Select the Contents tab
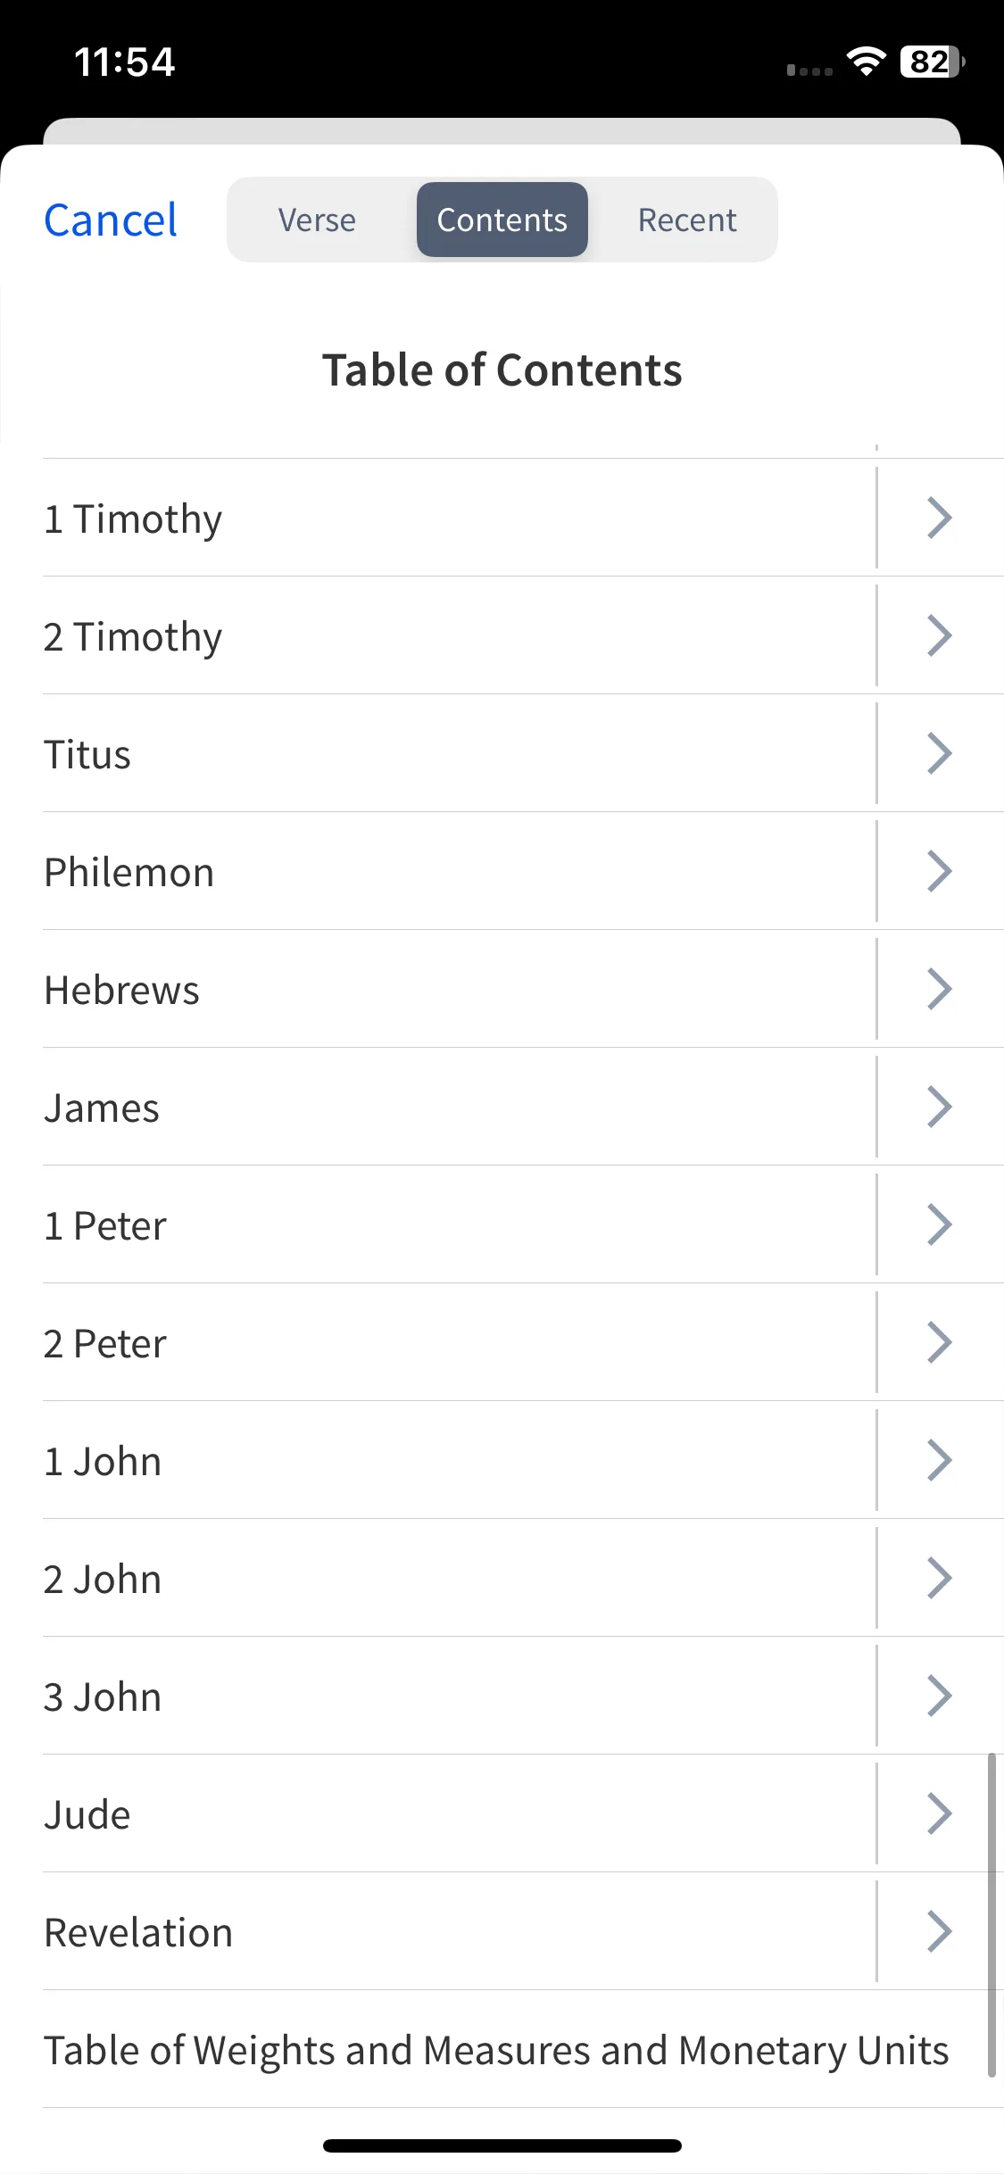1004x2174 pixels. click(x=502, y=220)
